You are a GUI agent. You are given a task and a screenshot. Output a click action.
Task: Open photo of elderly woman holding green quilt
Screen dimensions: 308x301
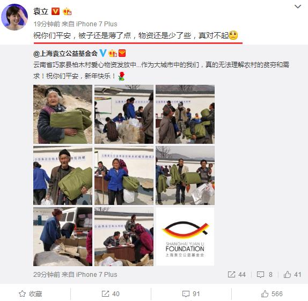point(63,114)
